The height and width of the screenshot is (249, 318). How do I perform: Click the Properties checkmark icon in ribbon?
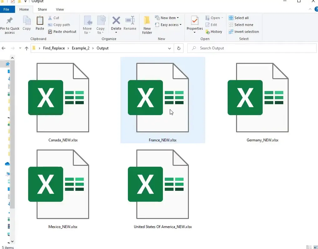[195, 21]
